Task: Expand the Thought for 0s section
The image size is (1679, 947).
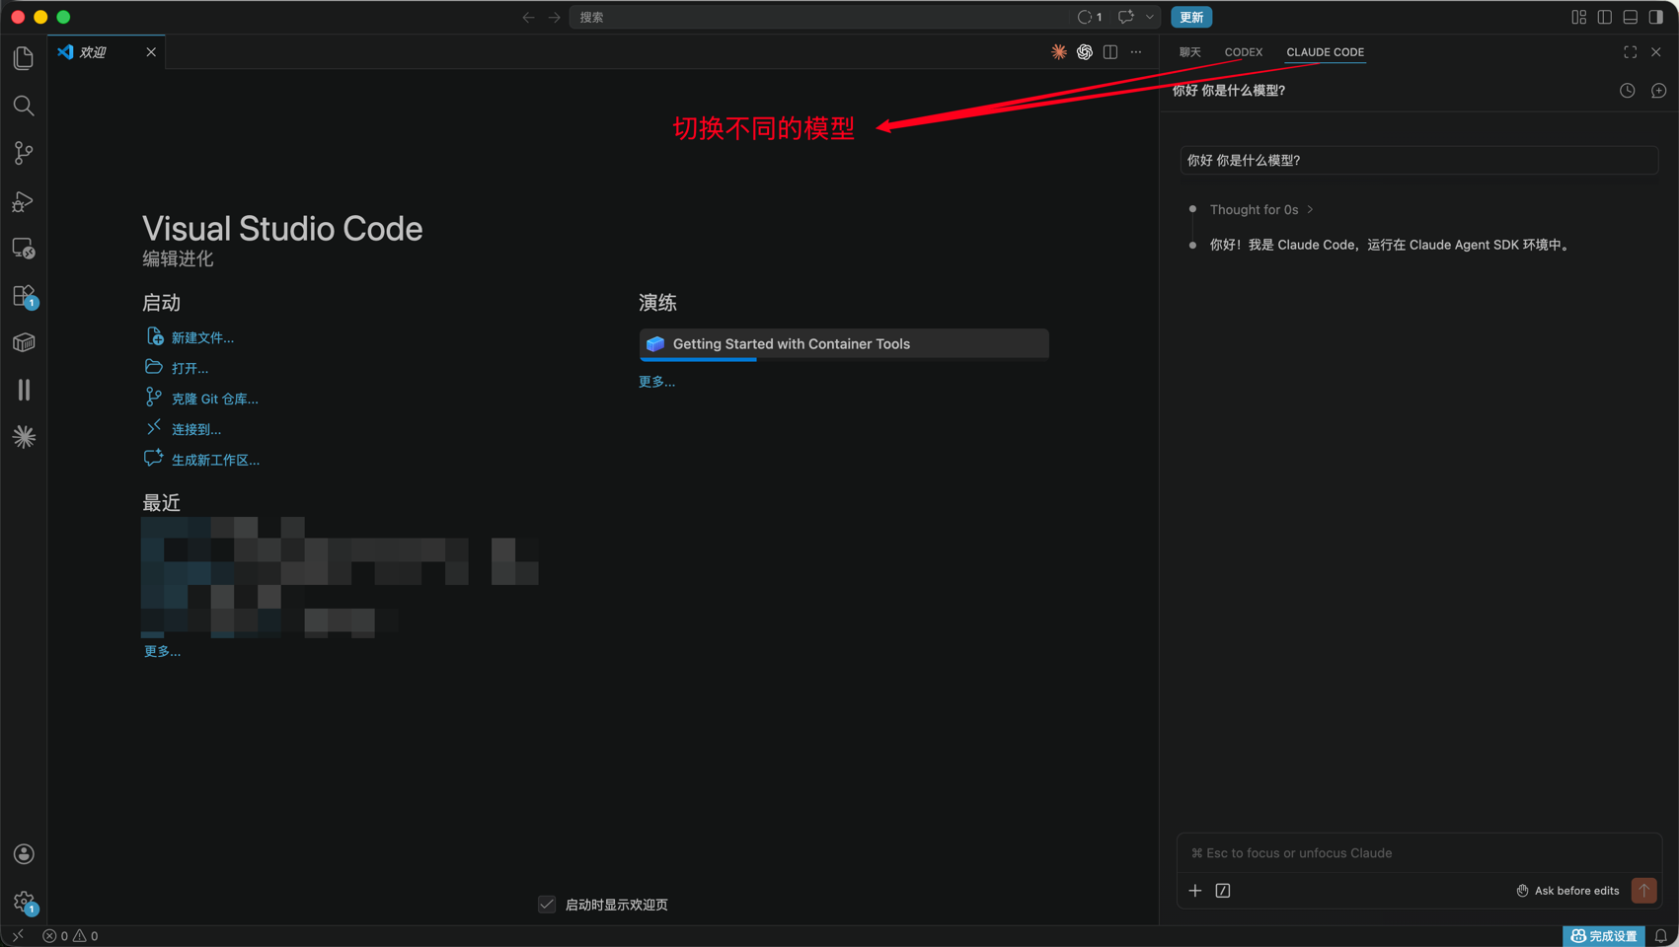Action: [x=1261, y=210]
